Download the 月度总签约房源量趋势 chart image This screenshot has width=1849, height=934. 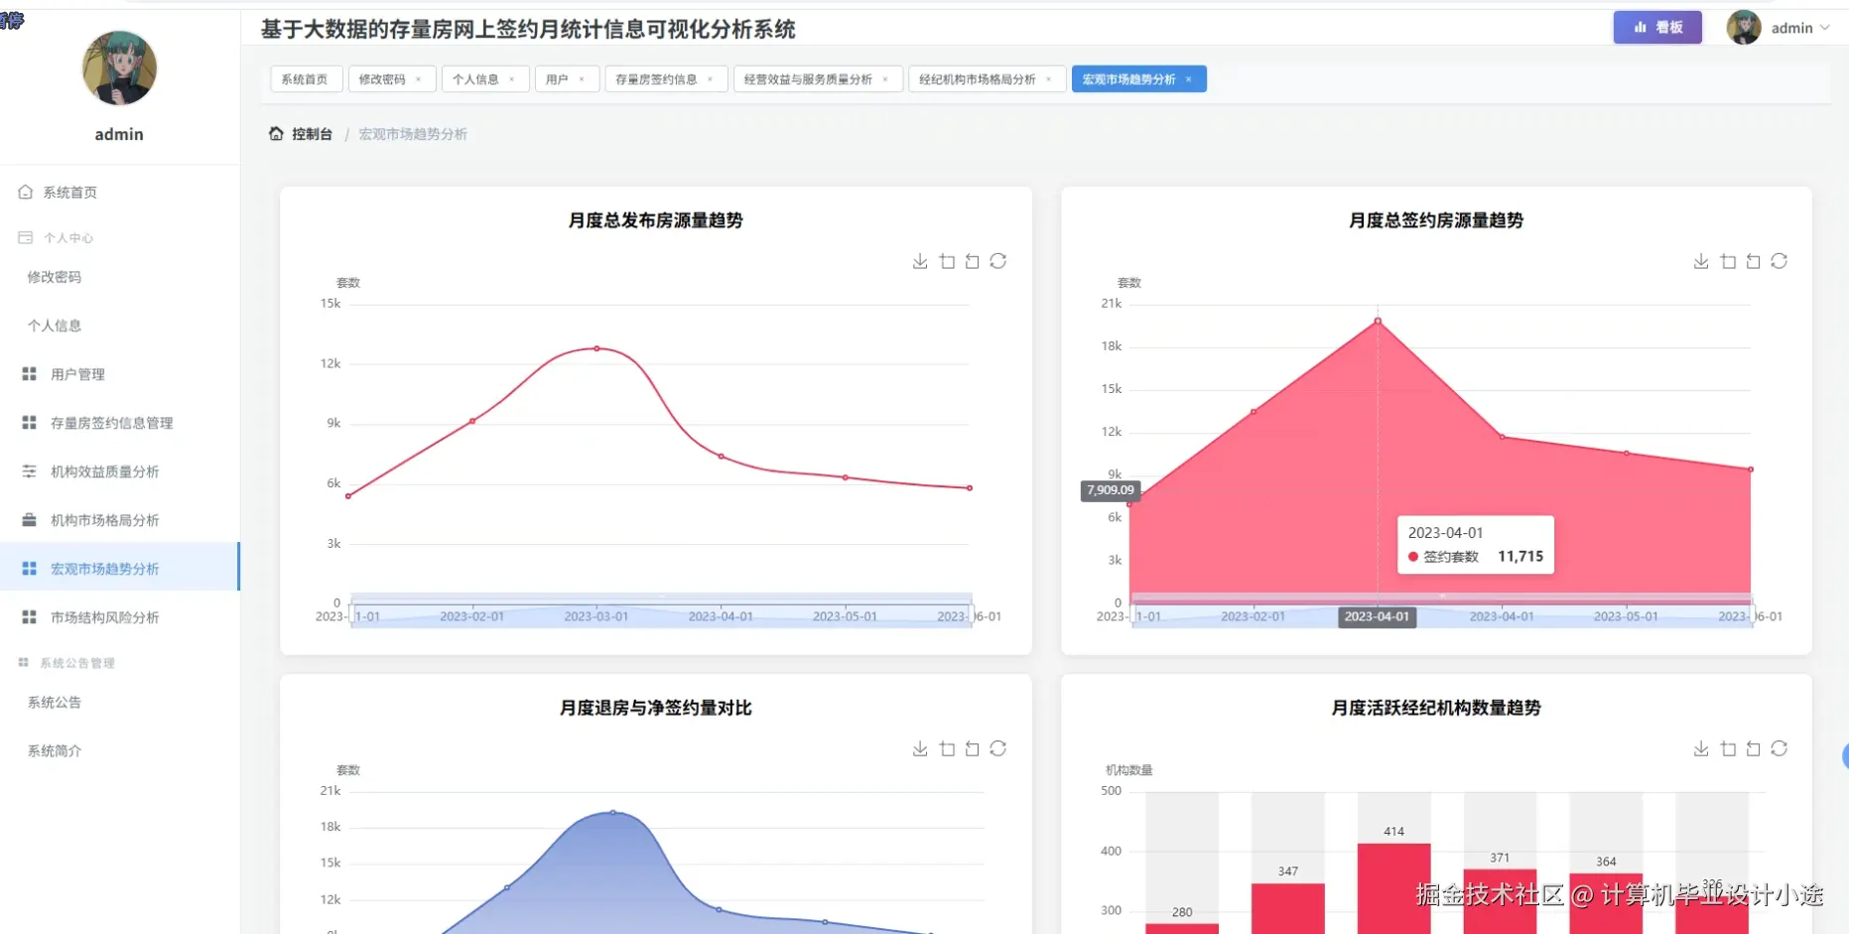pos(1701,261)
